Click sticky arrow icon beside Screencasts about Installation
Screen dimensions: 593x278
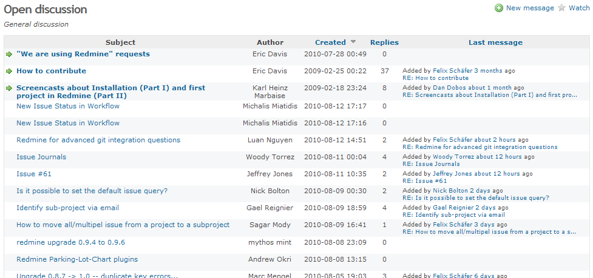pos(9,88)
